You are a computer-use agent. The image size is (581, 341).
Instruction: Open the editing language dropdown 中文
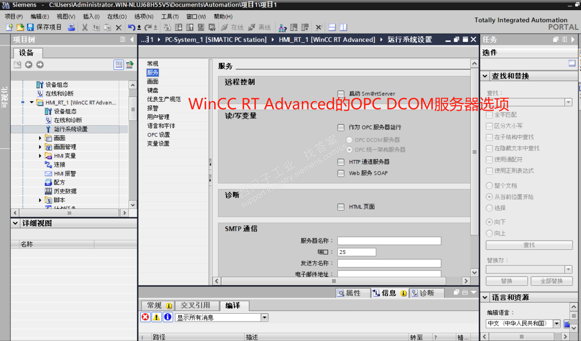click(557, 324)
